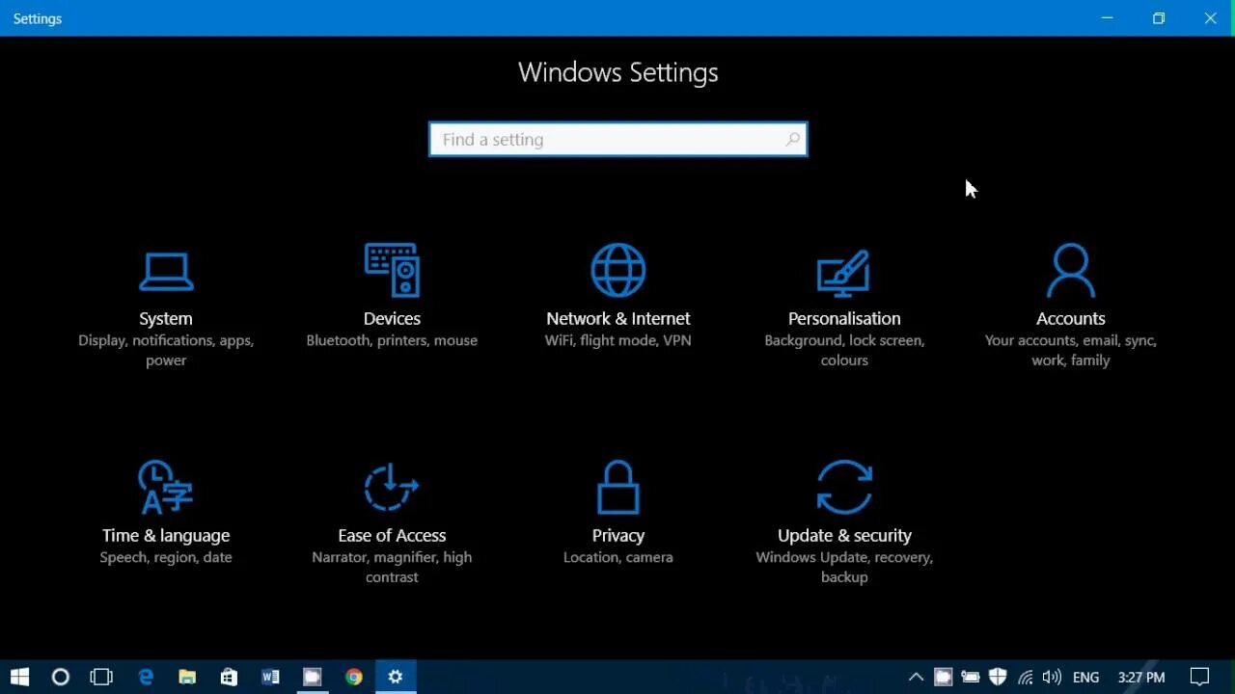Viewport: 1235px width, 694px height.
Task: Open Ease of Access settings
Action: coord(392,523)
